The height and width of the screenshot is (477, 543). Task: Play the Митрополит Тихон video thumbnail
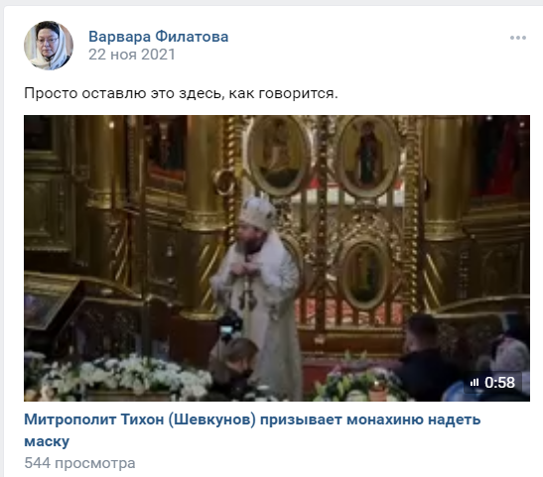pos(277,258)
